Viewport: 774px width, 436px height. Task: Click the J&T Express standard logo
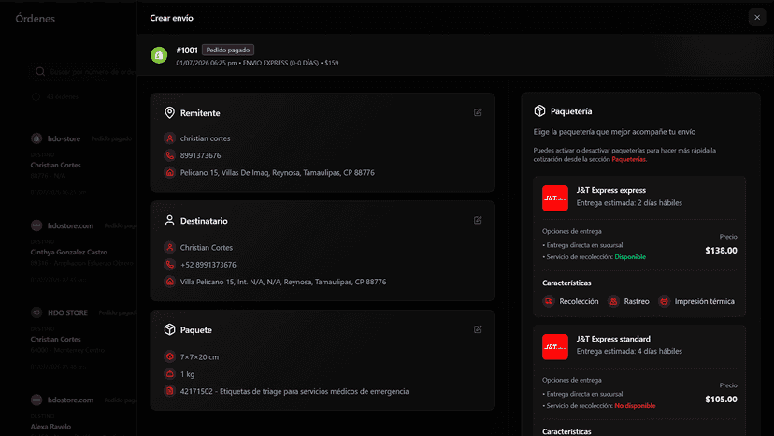click(x=555, y=347)
